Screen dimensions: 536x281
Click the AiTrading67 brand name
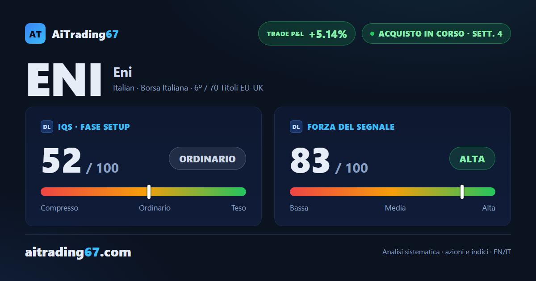[85, 34]
